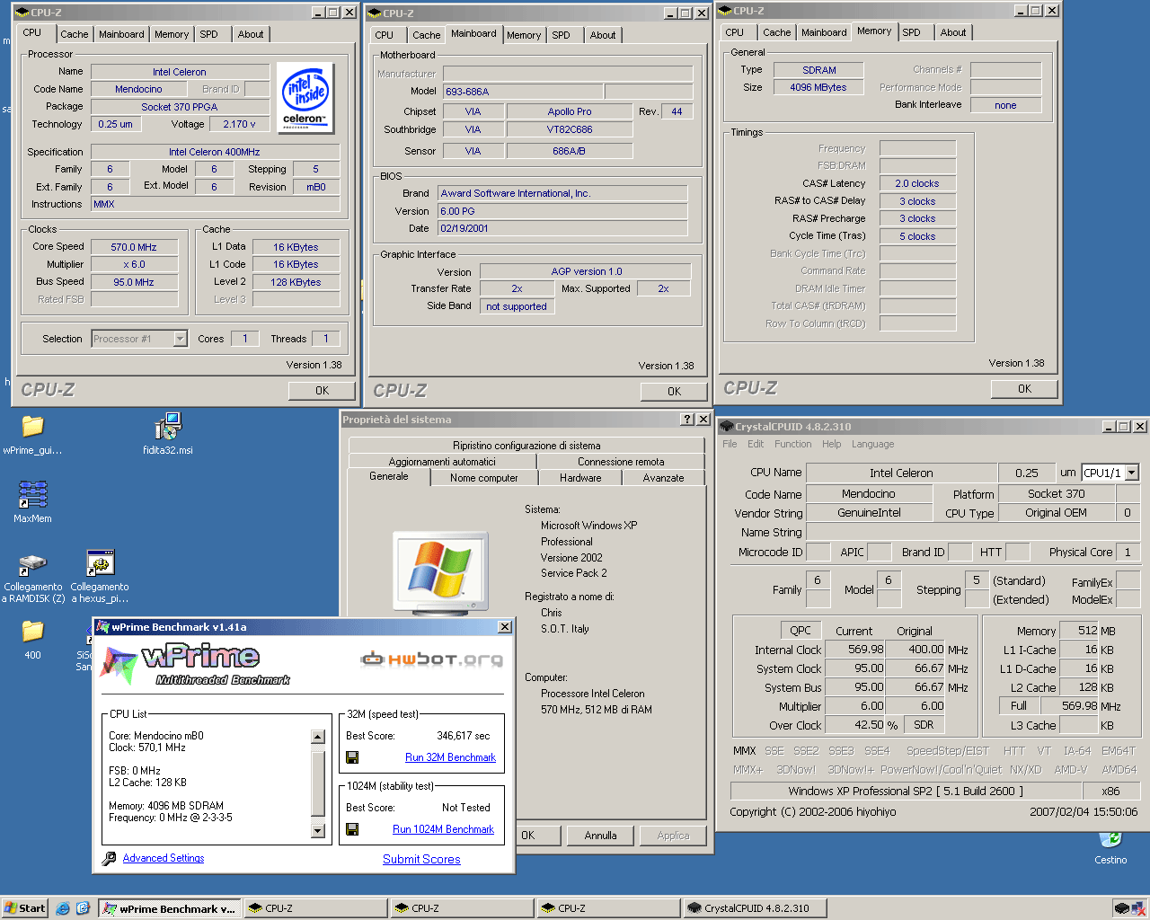Image resolution: width=1150 pixels, height=920 pixels.
Task: Open the Nome computer tab
Action: click(x=483, y=478)
